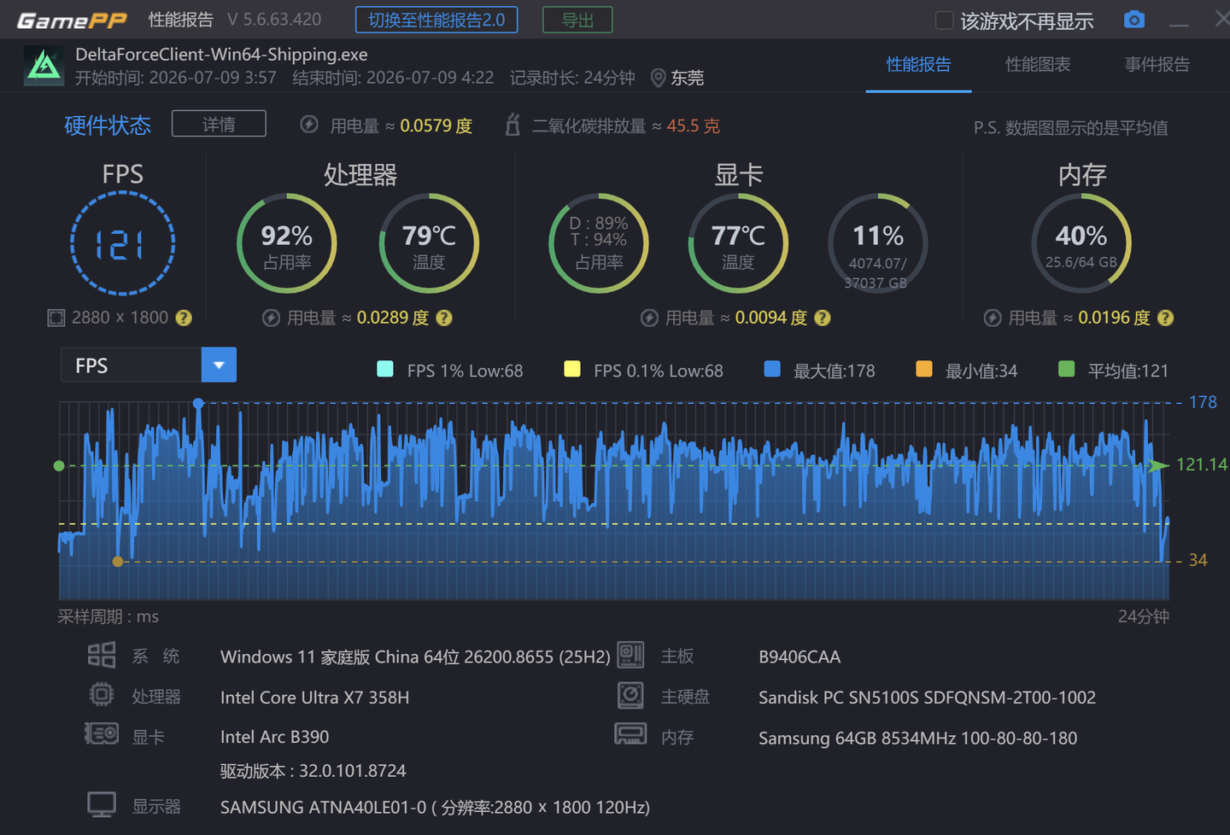This screenshot has width=1230, height=835.
Task: Click the GamePP logo
Action: pyautogui.click(x=72, y=20)
